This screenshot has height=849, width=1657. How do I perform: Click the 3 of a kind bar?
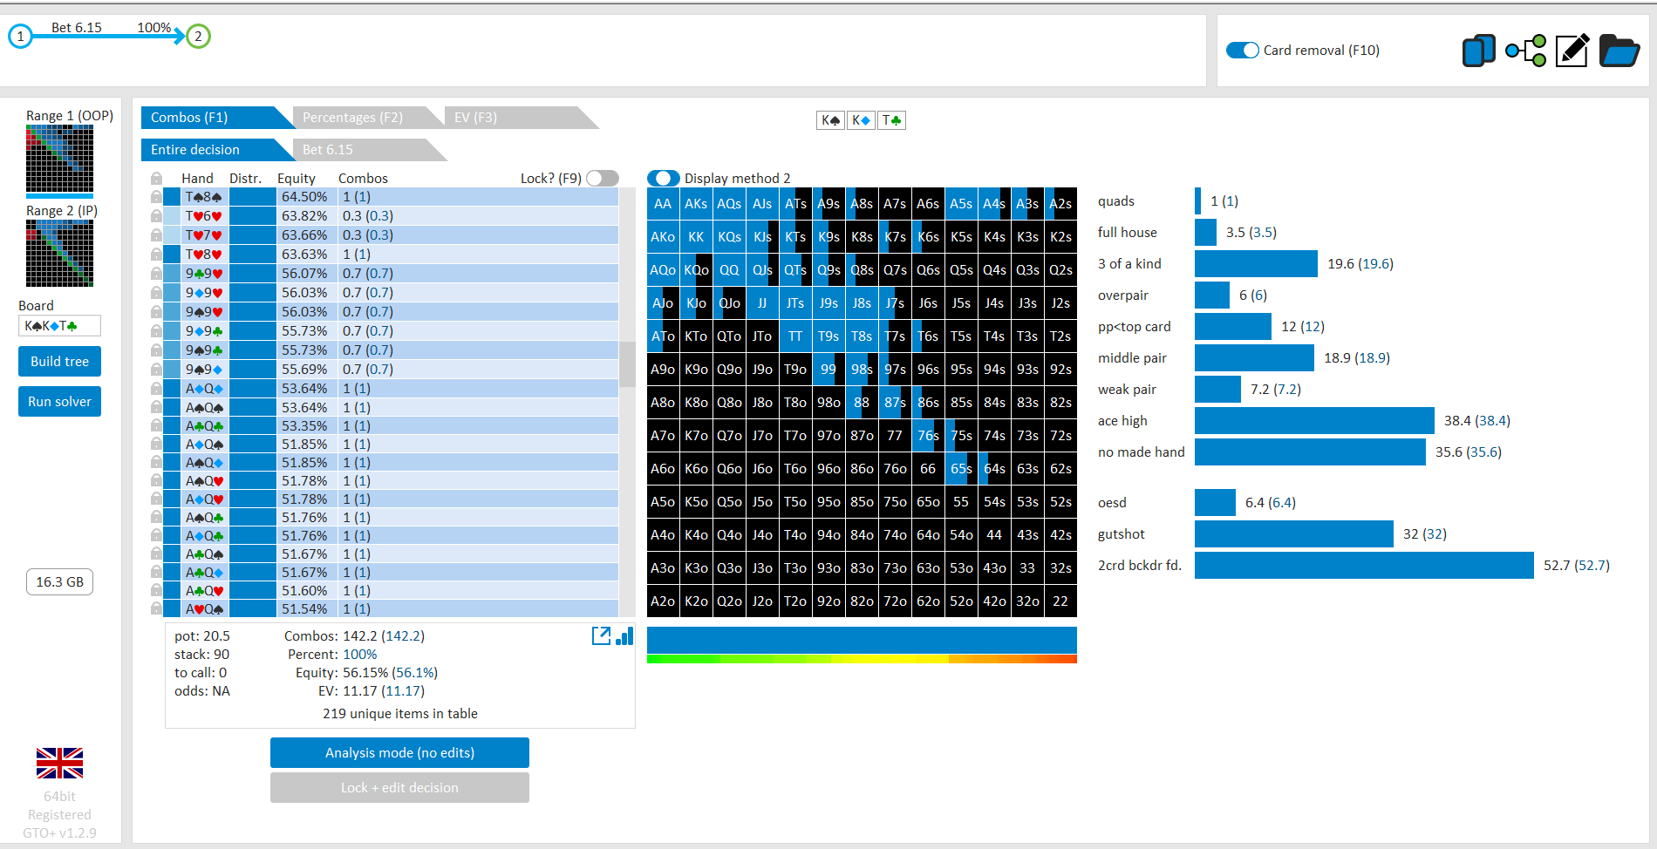click(x=1256, y=264)
